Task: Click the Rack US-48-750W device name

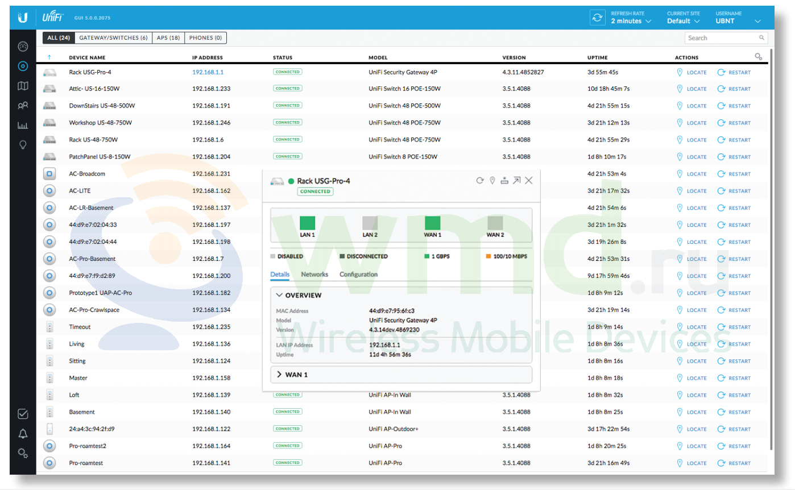Action: pyautogui.click(x=93, y=140)
